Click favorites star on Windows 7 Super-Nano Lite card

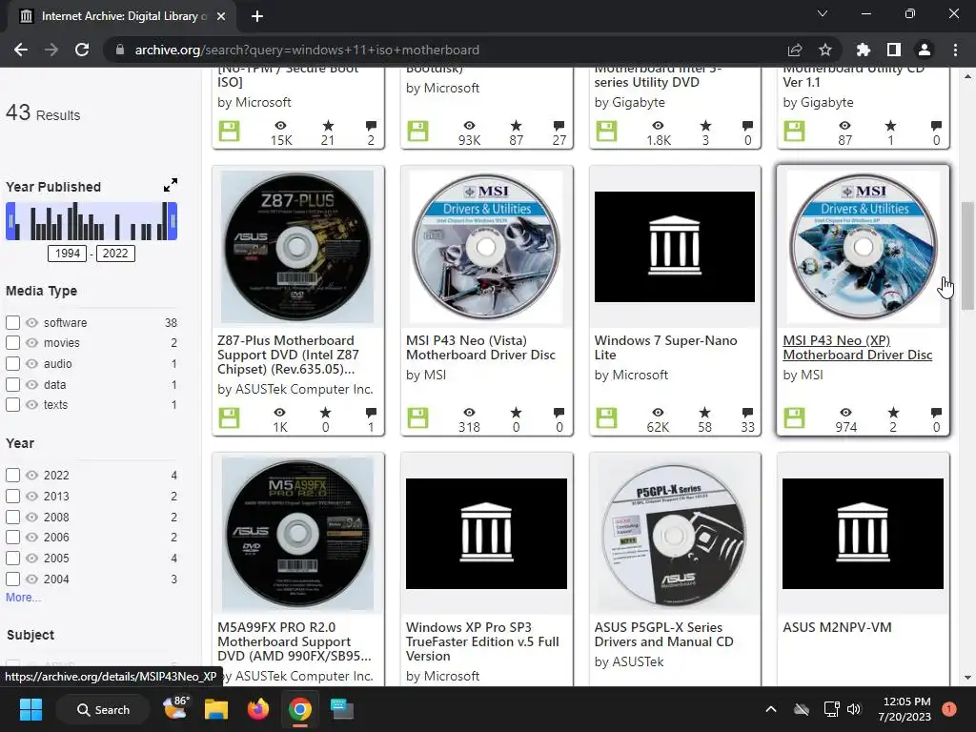click(704, 412)
